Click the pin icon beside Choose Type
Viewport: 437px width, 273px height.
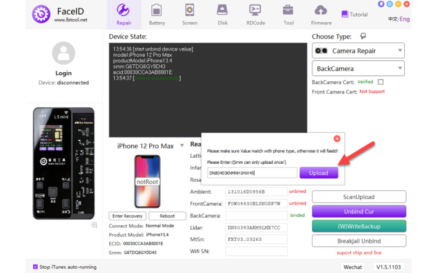tap(363, 36)
